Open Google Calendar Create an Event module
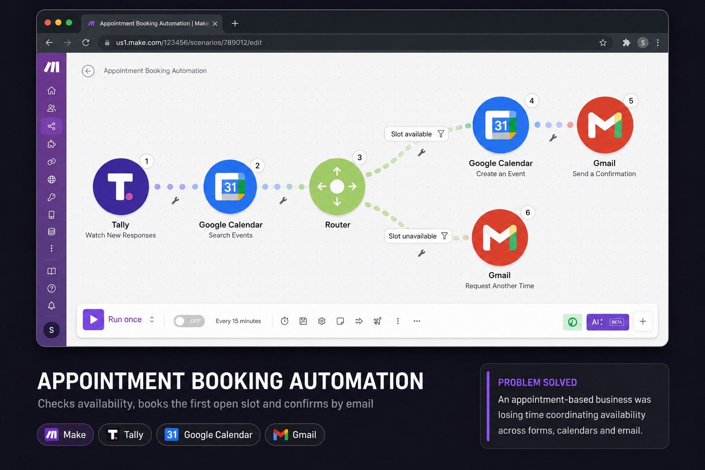This screenshot has width=705, height=470. point(501,125)
